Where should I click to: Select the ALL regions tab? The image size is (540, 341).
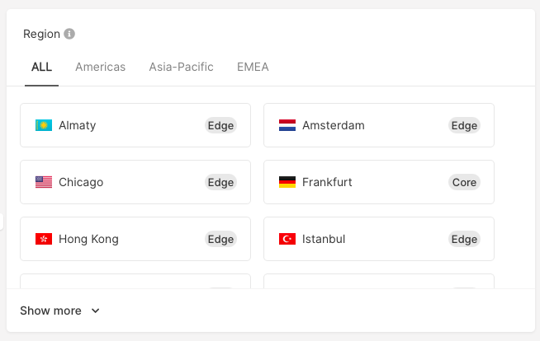[x=41, y=67]
